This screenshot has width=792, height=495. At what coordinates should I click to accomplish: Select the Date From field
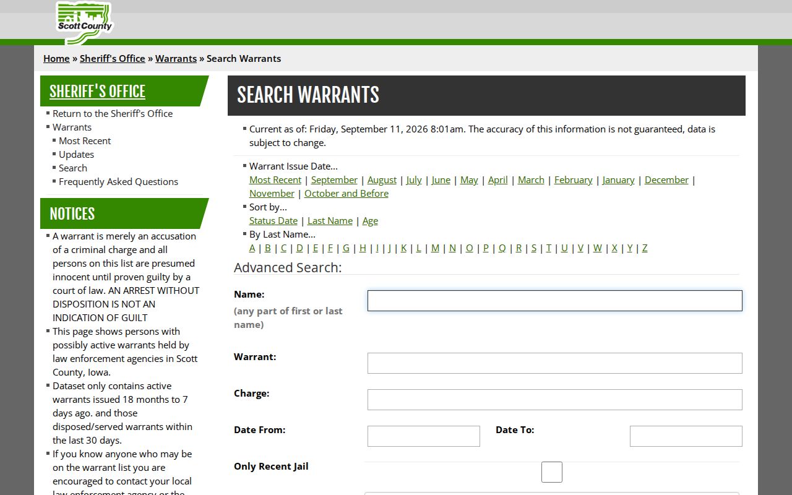click(424, 436)
